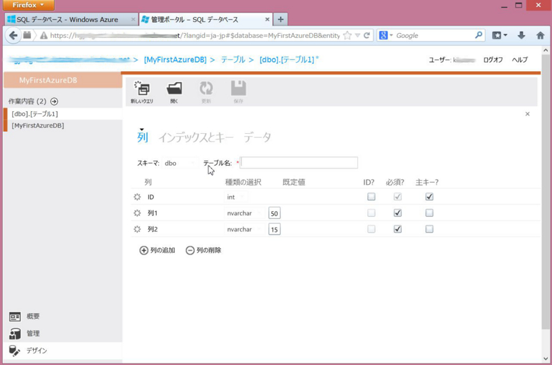Close the 管理ポータル browser tab
This screenshot has width=552, height=365.
[267, 19]
